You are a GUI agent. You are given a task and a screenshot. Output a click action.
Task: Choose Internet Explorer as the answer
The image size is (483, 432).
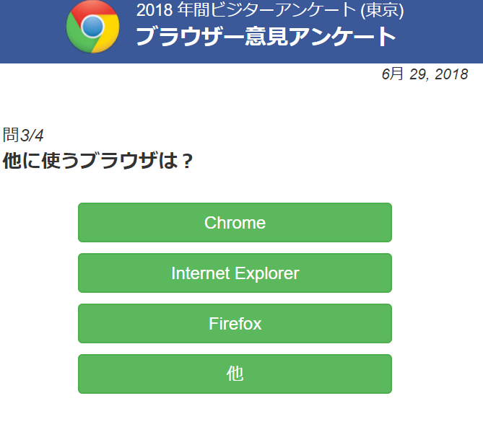235,273
